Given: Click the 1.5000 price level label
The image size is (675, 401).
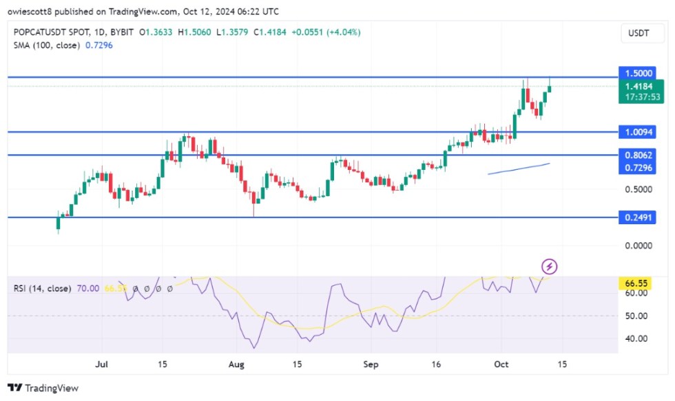Looking at the screenshot, I should coord(634,74).
